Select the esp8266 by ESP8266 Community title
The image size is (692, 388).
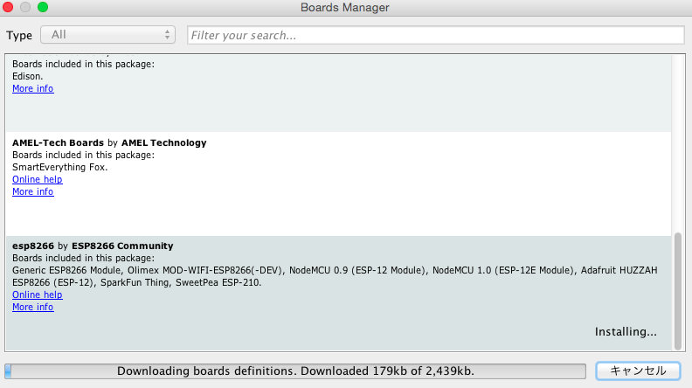pyautogui.click(x=93, y=246)
